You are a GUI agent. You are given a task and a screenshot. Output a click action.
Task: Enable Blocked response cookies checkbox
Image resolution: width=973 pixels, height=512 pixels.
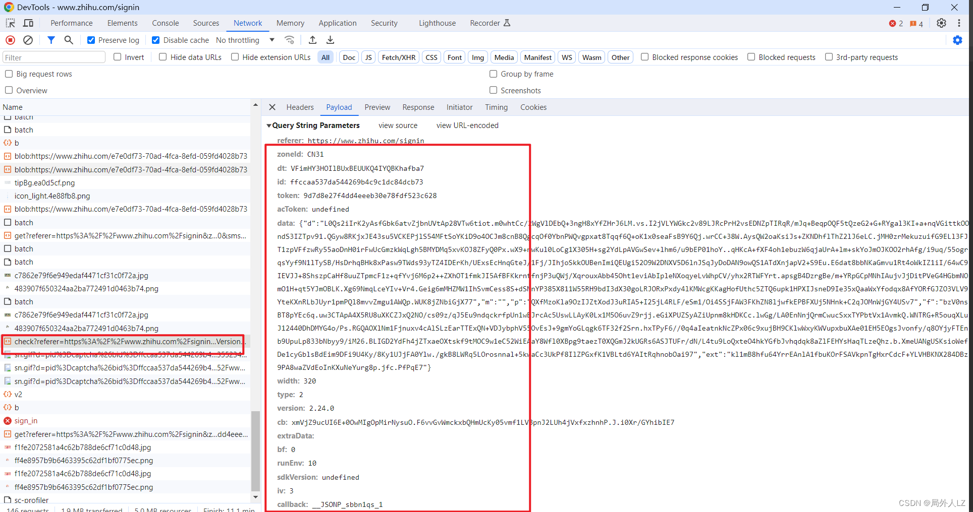click(644, 57)
